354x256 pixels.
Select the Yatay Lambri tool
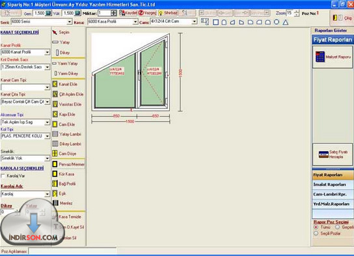click(66, 134)
